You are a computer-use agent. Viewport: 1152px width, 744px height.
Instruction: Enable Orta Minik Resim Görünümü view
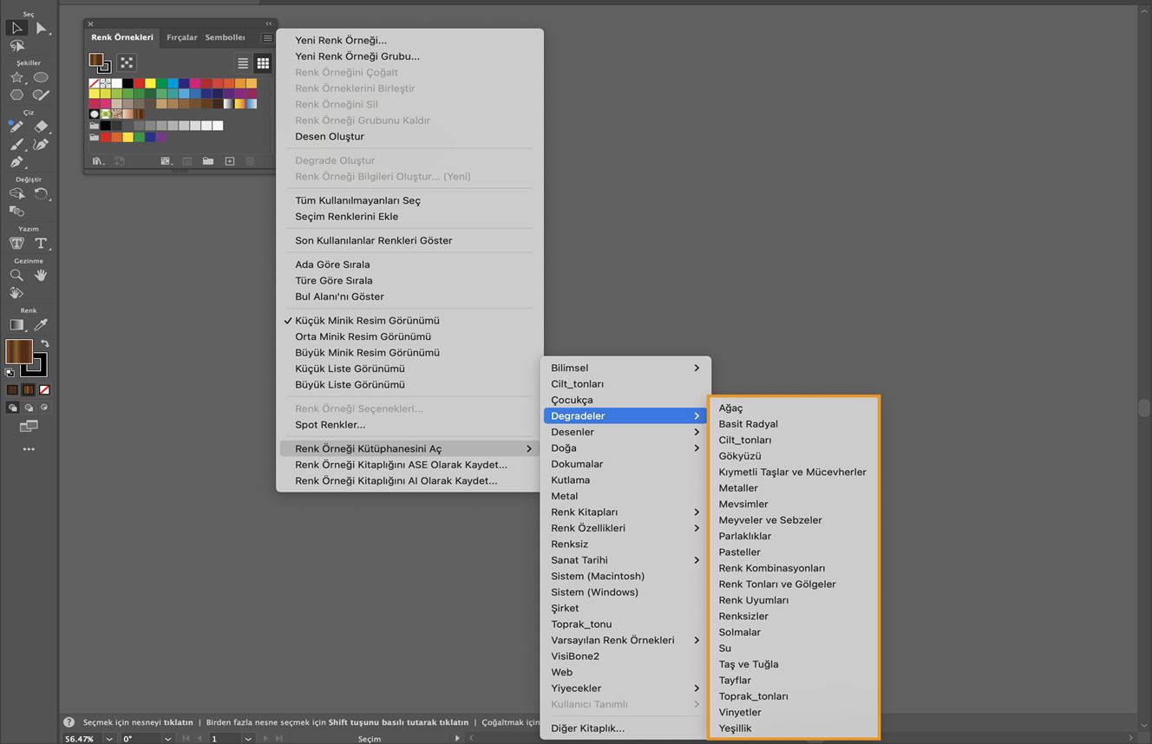pos(363,336)
